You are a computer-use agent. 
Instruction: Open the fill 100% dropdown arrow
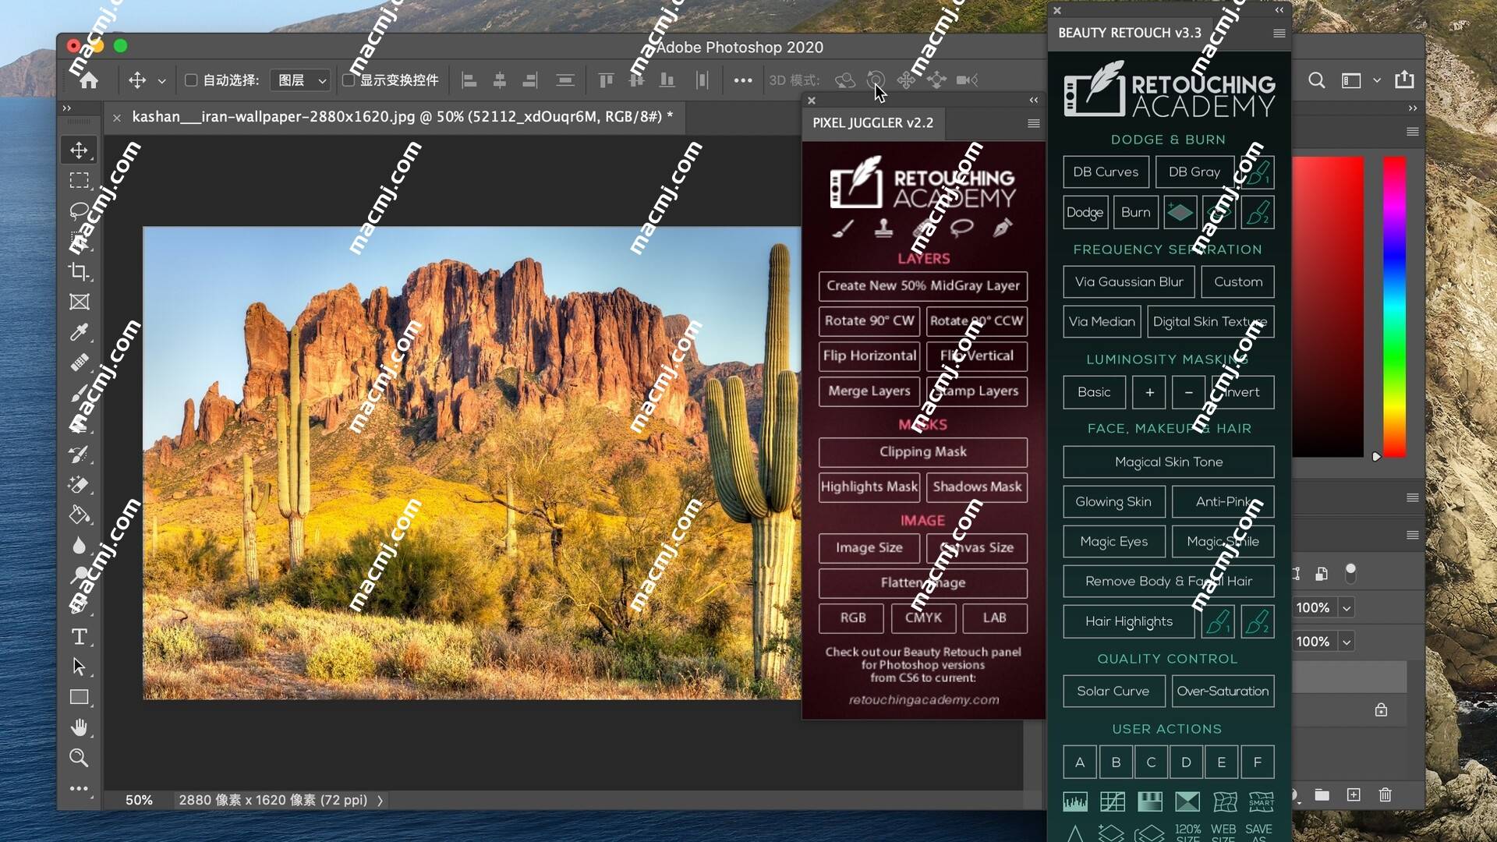pos(1347,642)
